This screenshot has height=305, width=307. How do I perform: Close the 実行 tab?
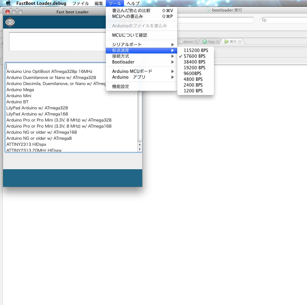tap(240, 42)
